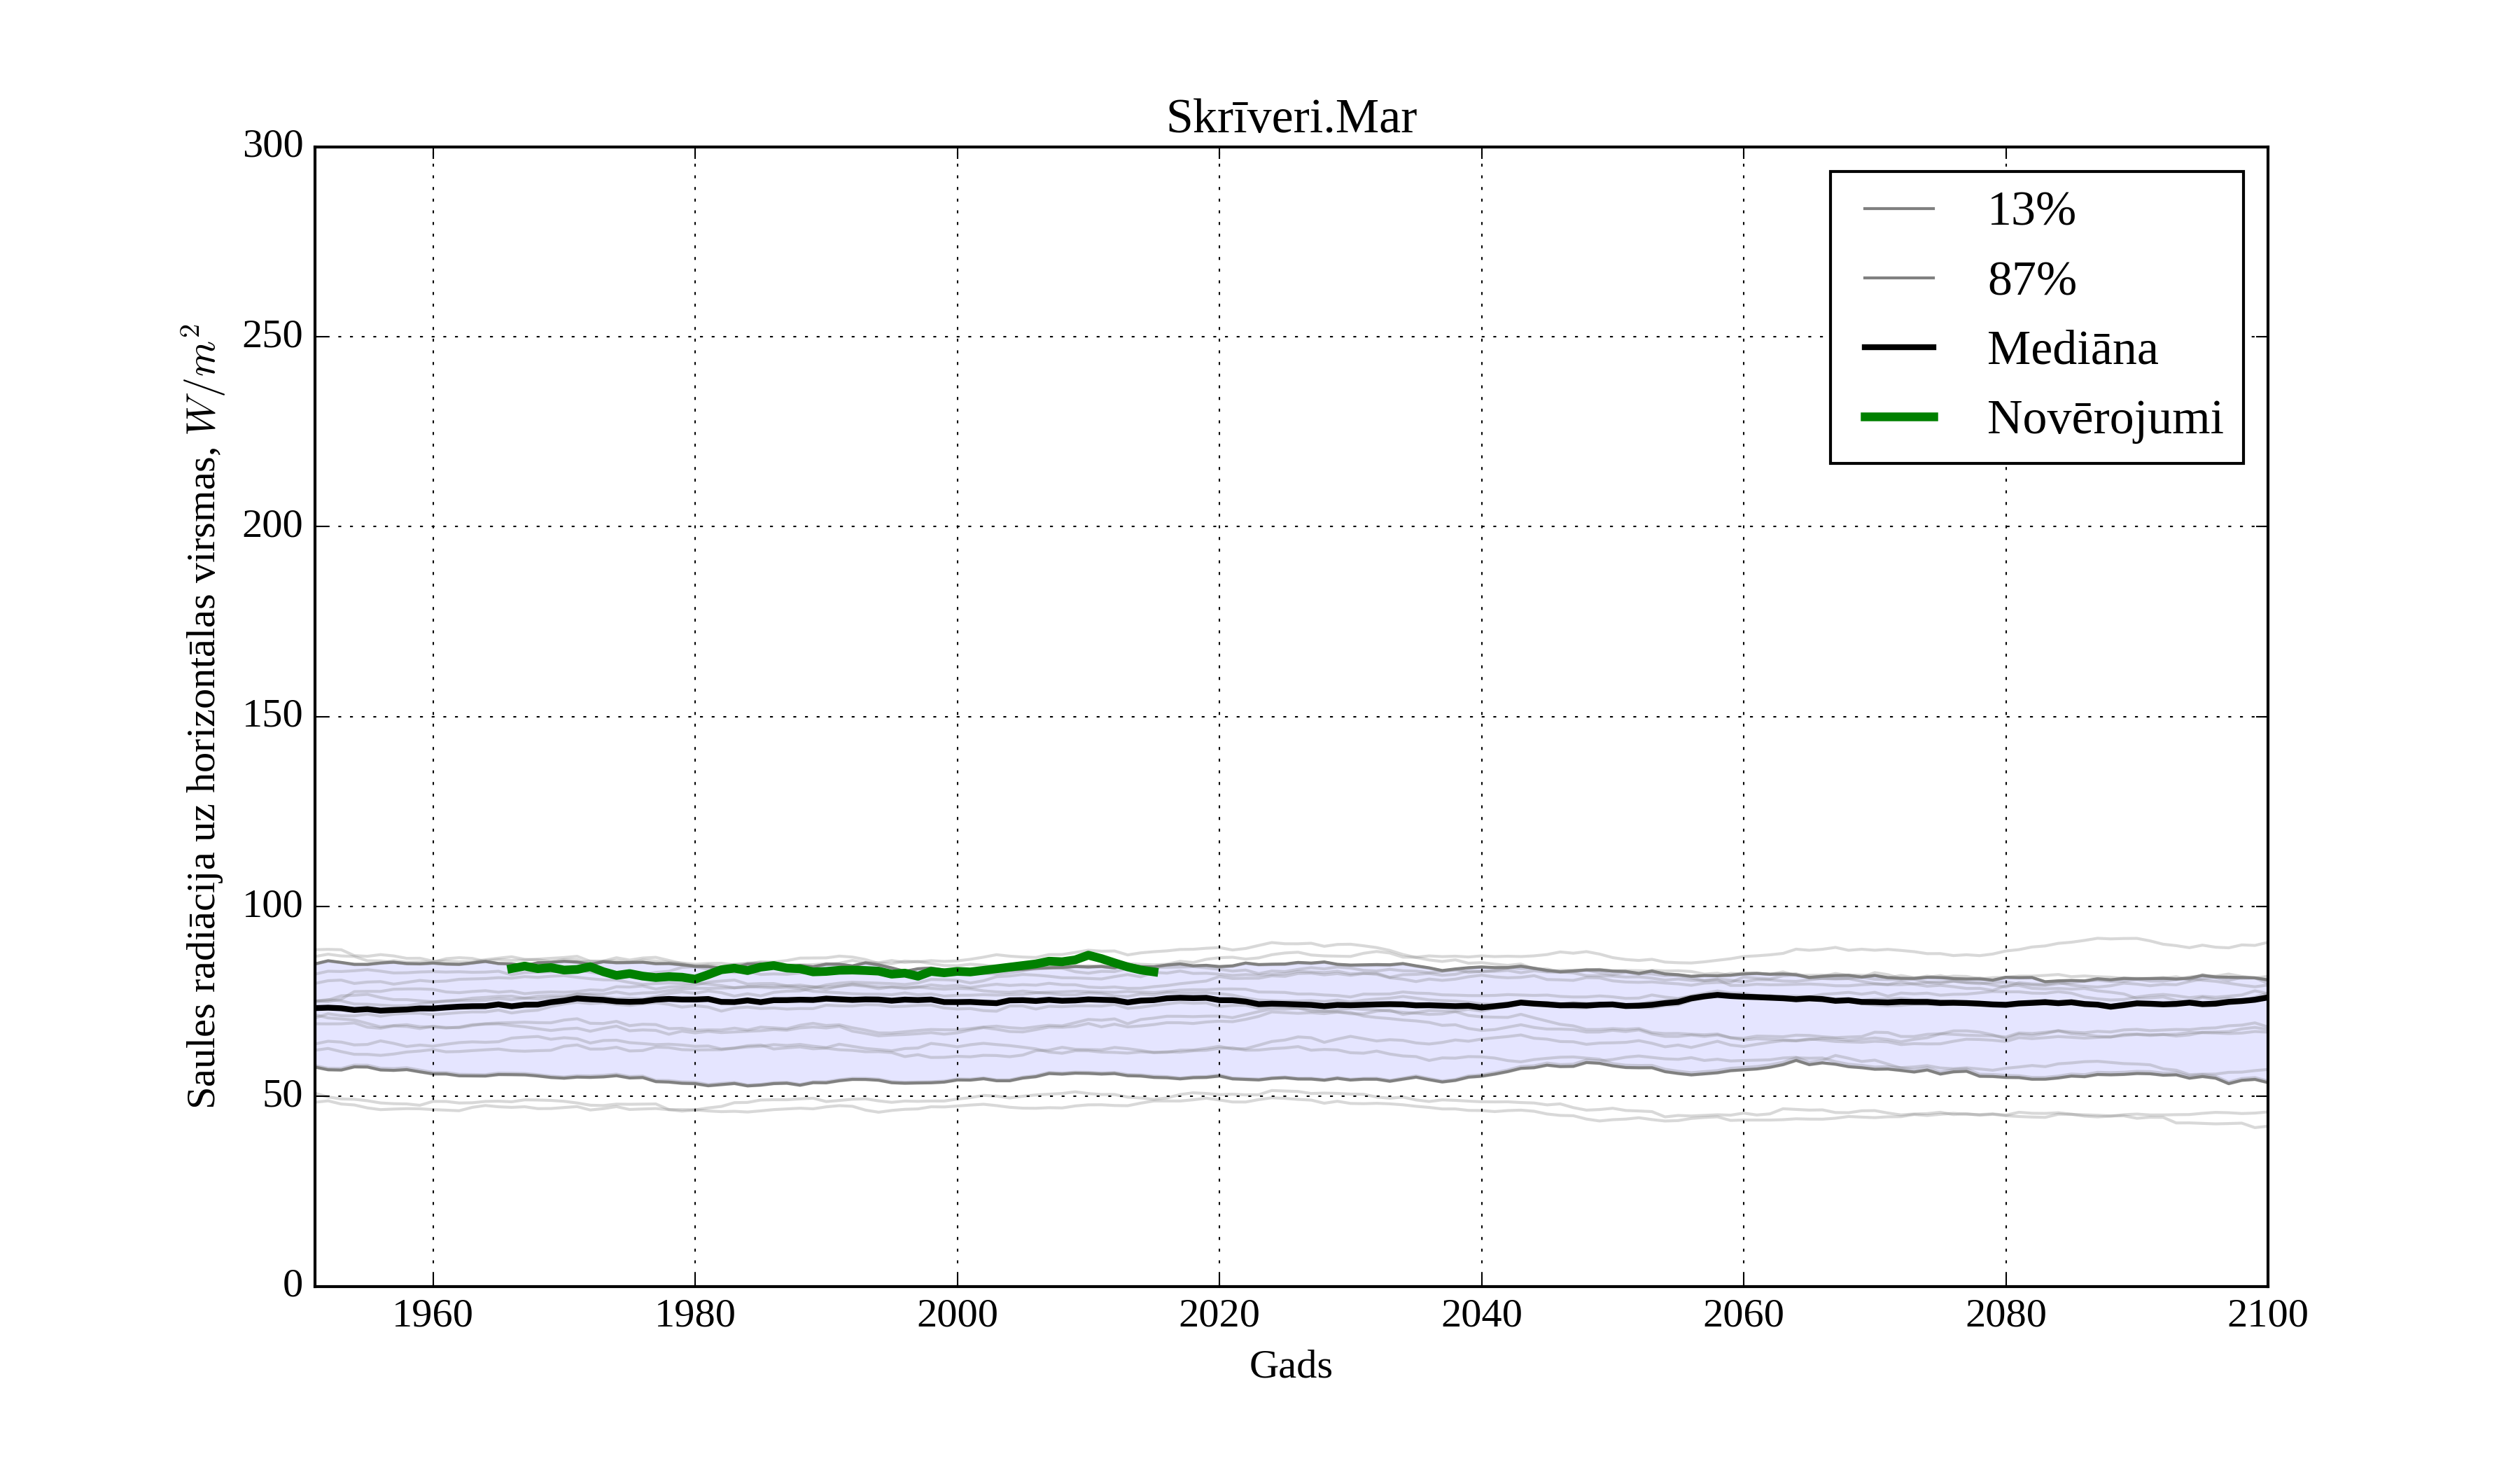The image size is (2520, 1470).
Task: Click the 1960 x-axis tick label
Action: pos(432,1314)
